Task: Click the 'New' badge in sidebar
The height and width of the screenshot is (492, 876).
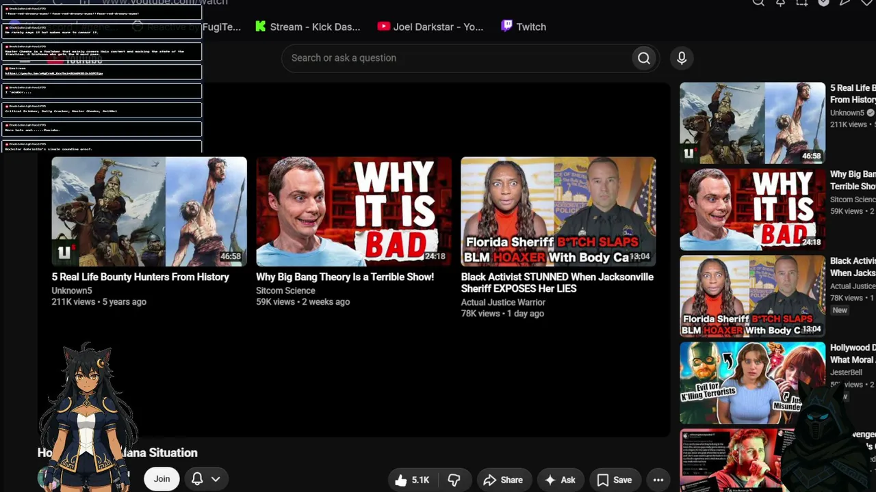Action: pos(840,310)
